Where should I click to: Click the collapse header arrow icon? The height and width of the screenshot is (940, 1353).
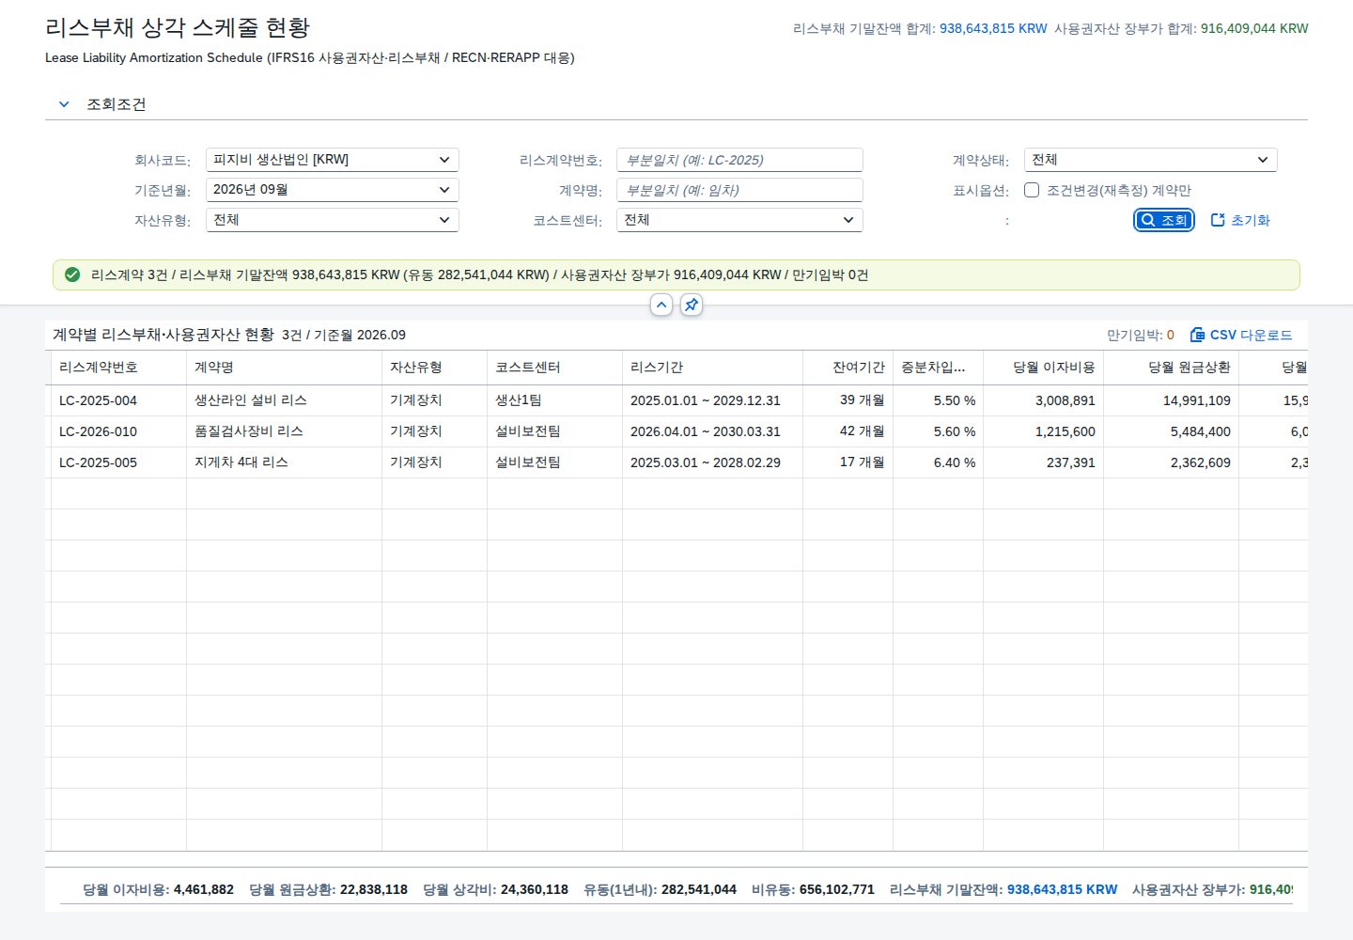(661, 305)
